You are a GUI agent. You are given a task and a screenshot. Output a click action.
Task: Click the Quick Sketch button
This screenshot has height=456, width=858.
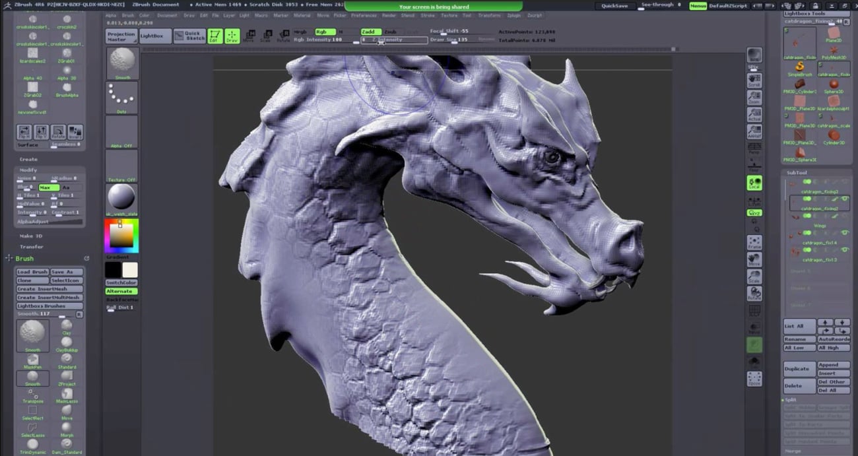(x=189, y=36)
